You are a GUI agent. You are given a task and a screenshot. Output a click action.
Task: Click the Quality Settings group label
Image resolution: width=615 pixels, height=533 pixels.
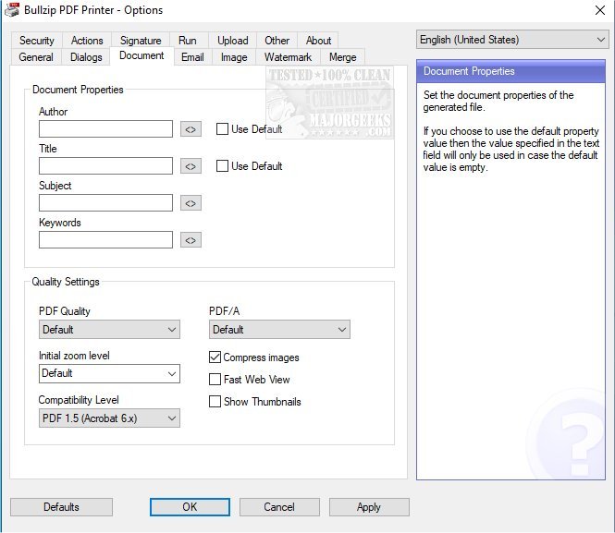66,282
